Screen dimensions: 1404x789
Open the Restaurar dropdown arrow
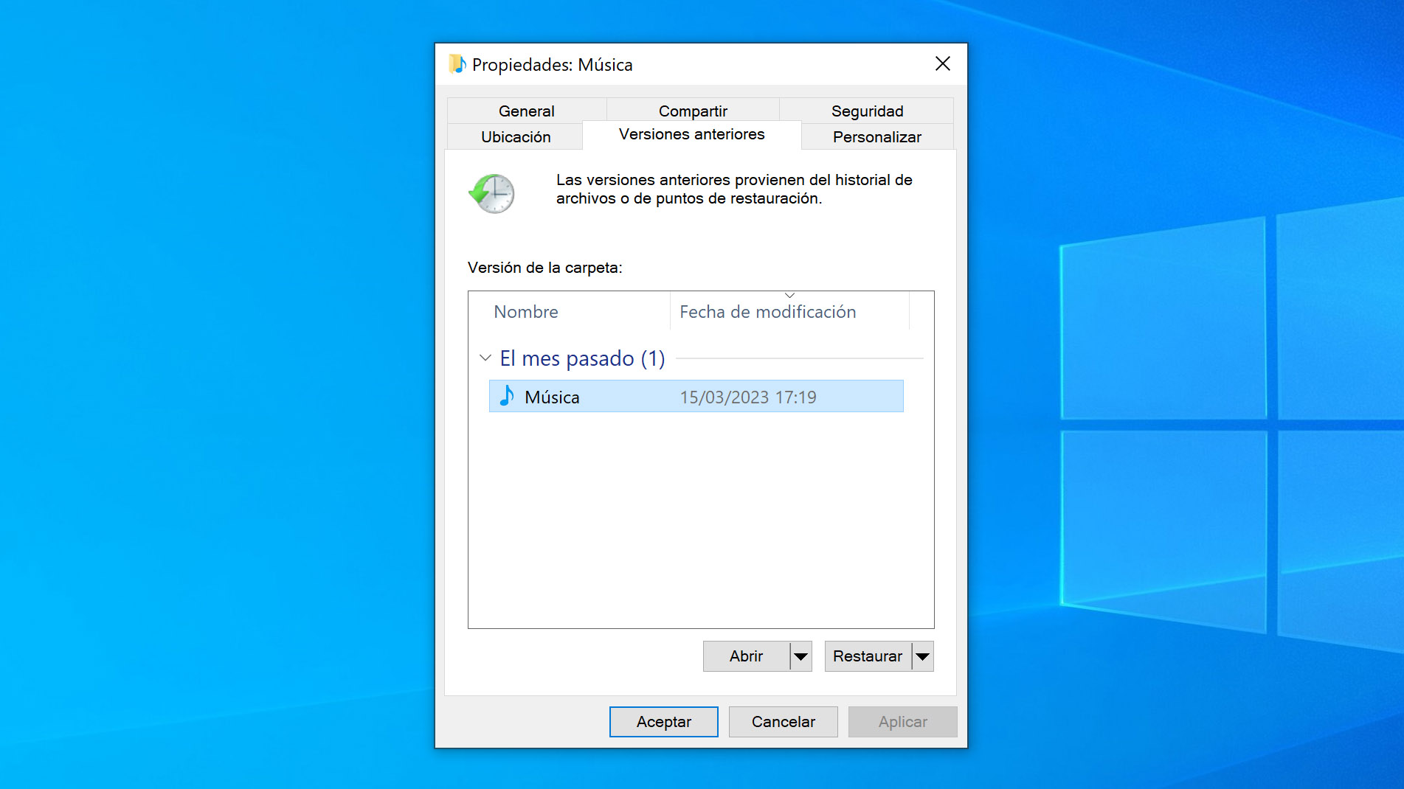tap(922, 656)
